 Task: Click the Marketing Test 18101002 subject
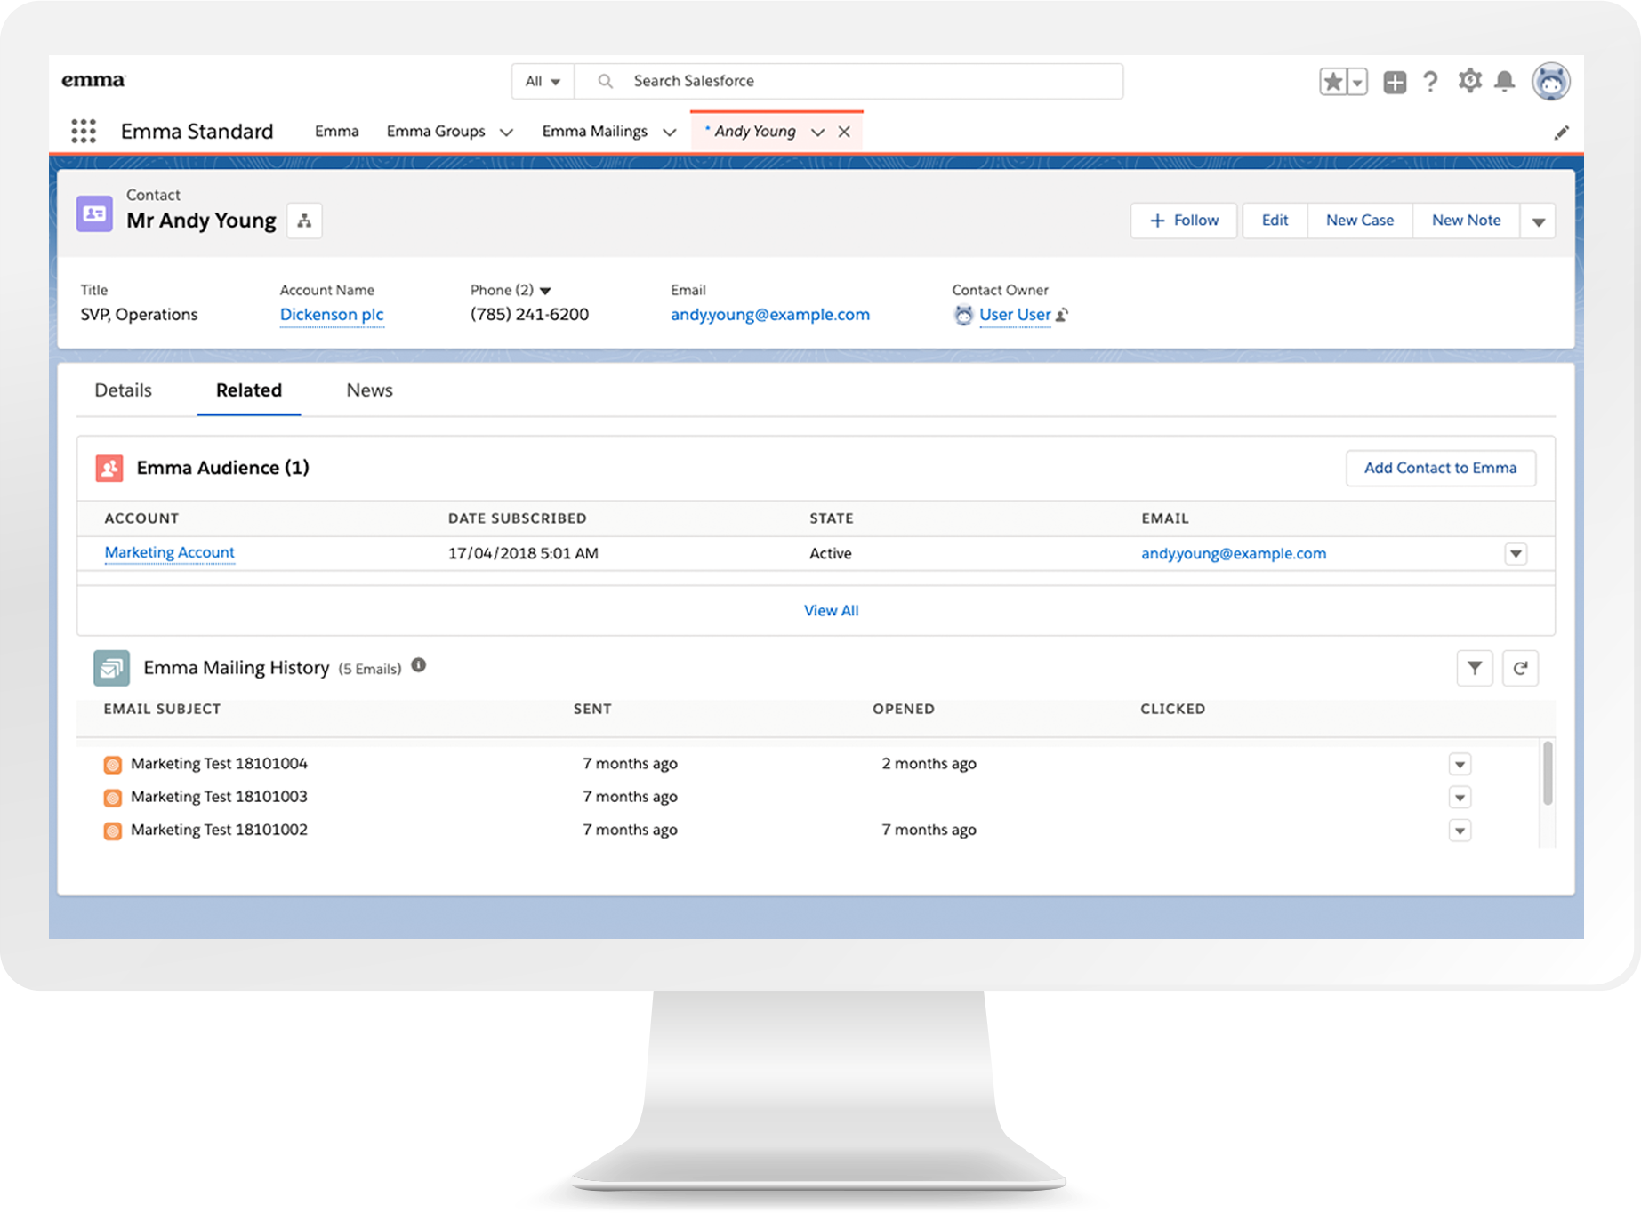[219, 830]
